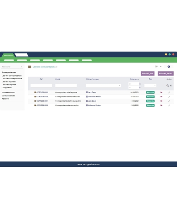This screenshot has height=219, width=177.
Task: Click the teal window control dot
Action: click(x=170, y=54)
